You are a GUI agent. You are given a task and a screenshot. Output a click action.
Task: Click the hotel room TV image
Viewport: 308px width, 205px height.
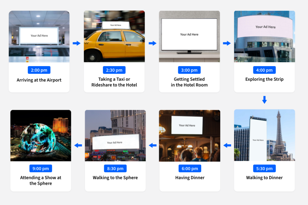(189, 36)
